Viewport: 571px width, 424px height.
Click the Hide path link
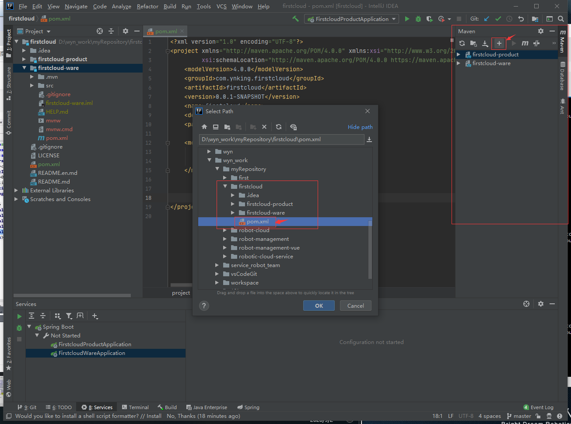point(360,127)
